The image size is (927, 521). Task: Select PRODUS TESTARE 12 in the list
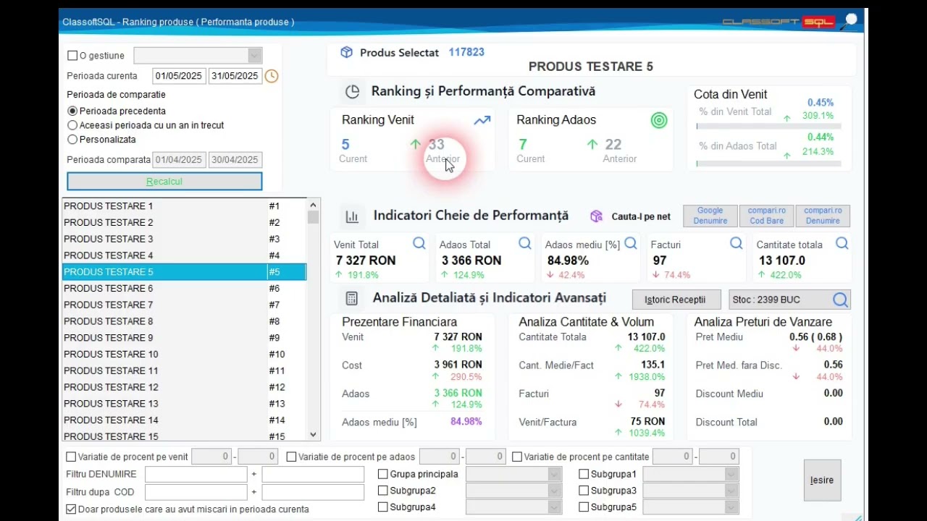pyautogui.click(x=184, y=387)
